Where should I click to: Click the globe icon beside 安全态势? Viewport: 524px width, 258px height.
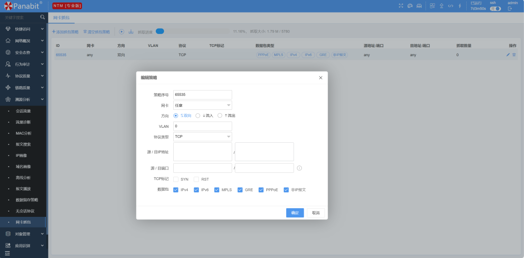point(8,52)
